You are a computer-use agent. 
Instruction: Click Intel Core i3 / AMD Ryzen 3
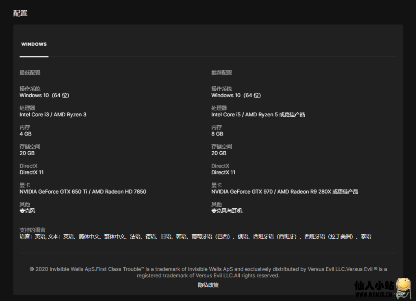(x=53, y=115)
